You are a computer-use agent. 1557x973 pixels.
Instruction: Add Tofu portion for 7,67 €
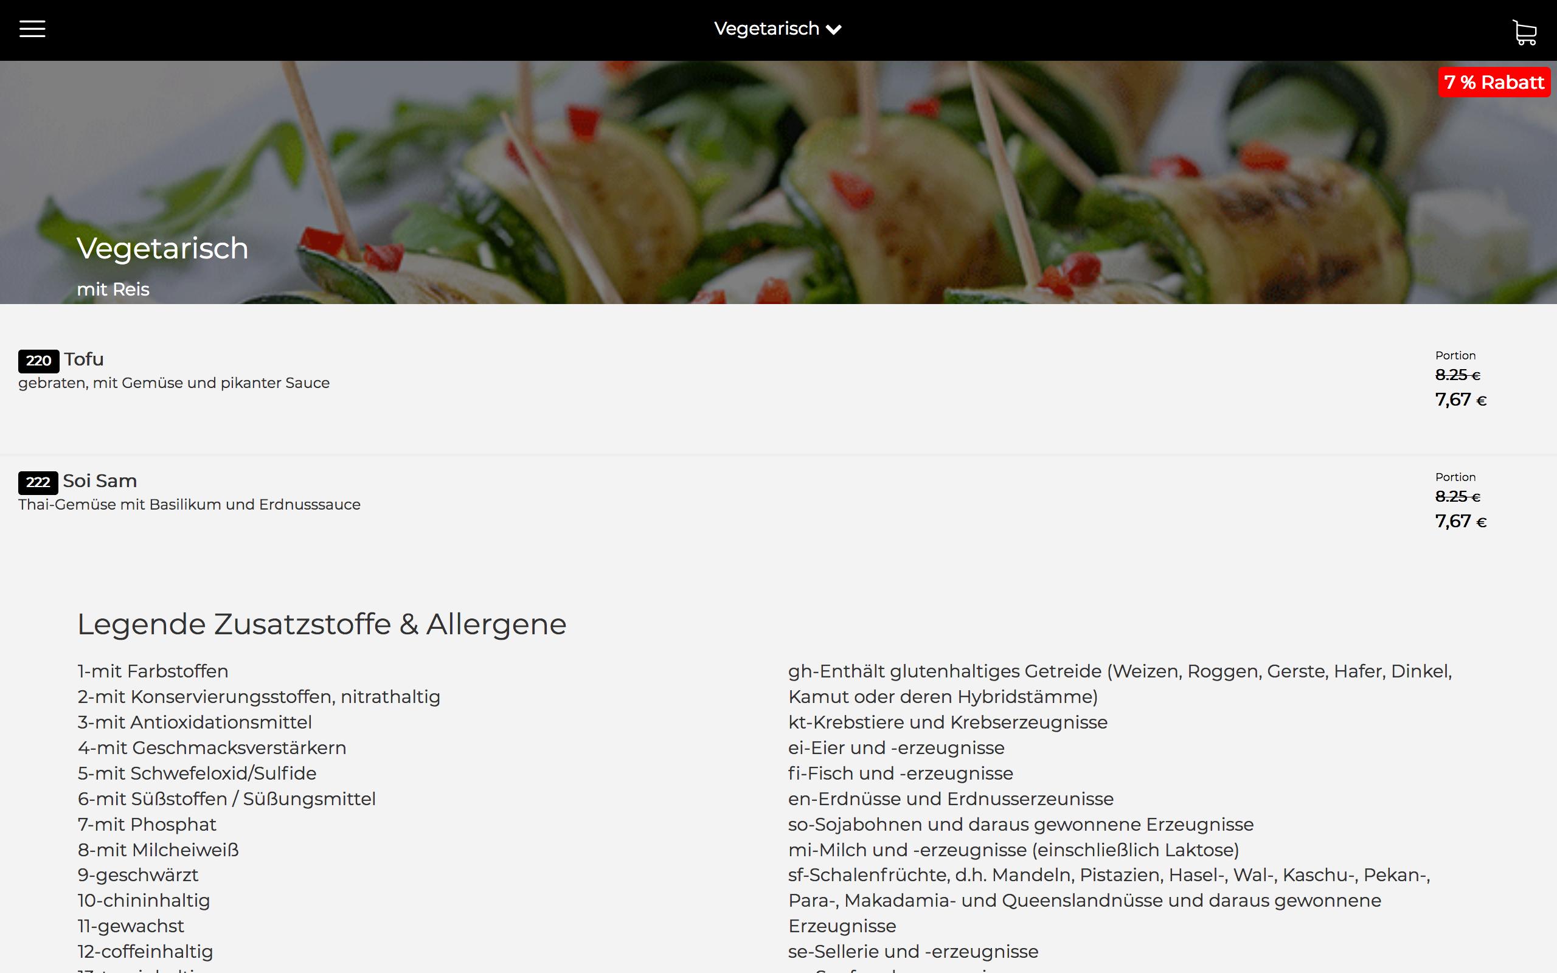[1460, 400]
